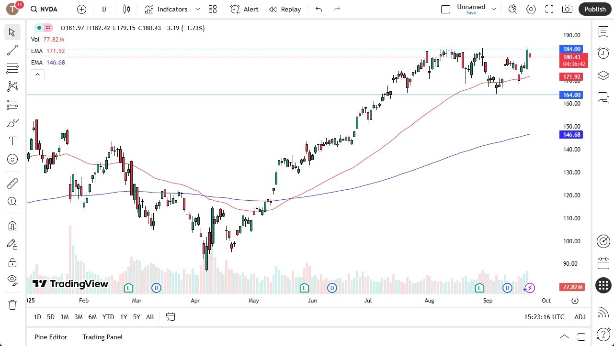This screenshot has height=346, width=614.
Task: Take a chart snapshot with the camera
Action: coord(566,9)
